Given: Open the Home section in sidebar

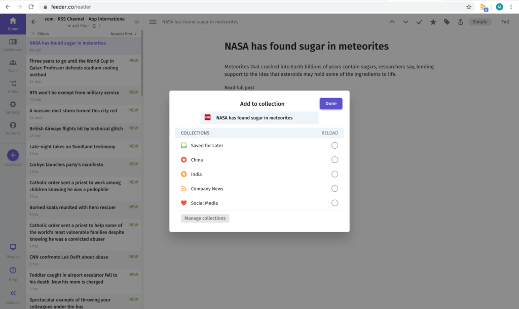Looking at the screenshot, I should point(13,24).
